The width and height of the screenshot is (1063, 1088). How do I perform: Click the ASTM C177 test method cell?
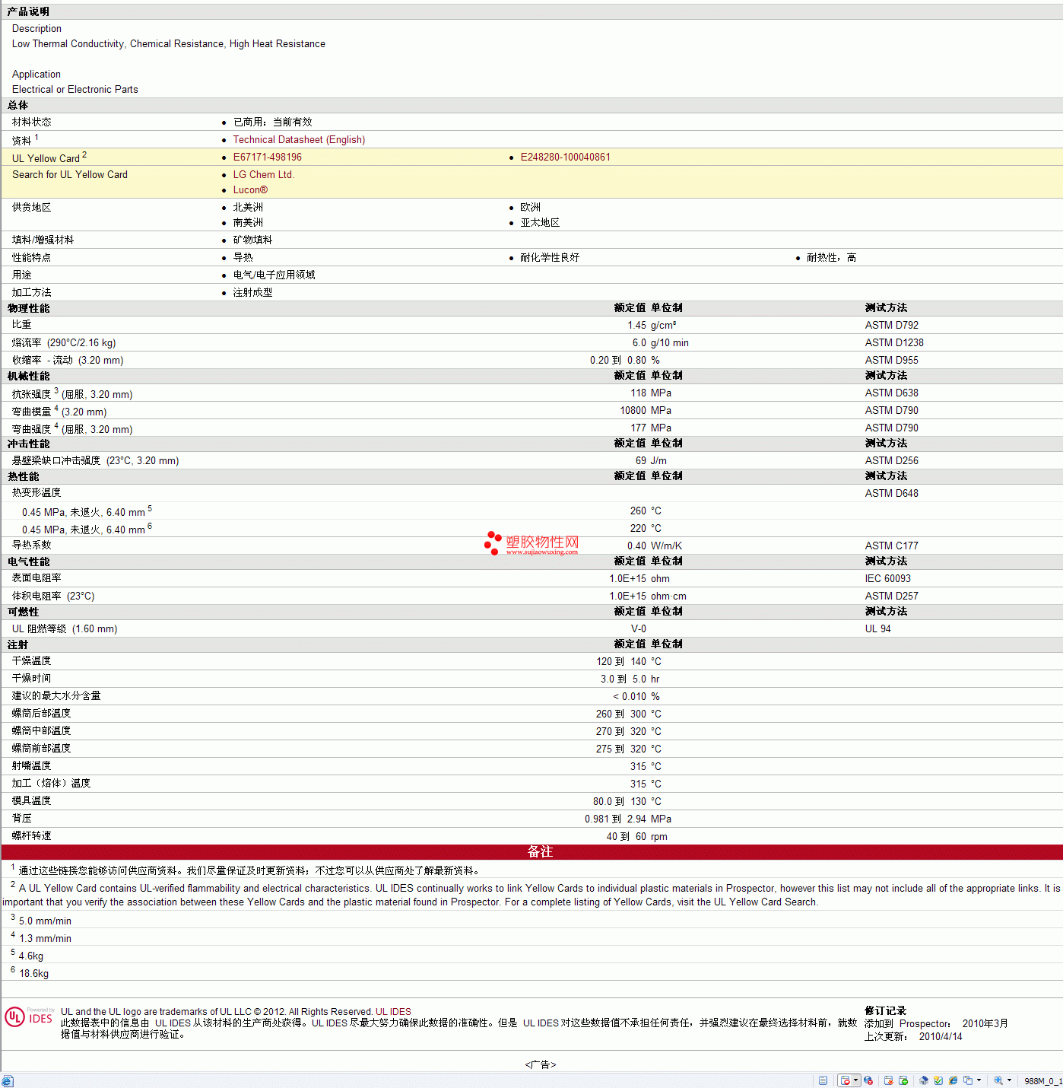click(x=891, y=546)
